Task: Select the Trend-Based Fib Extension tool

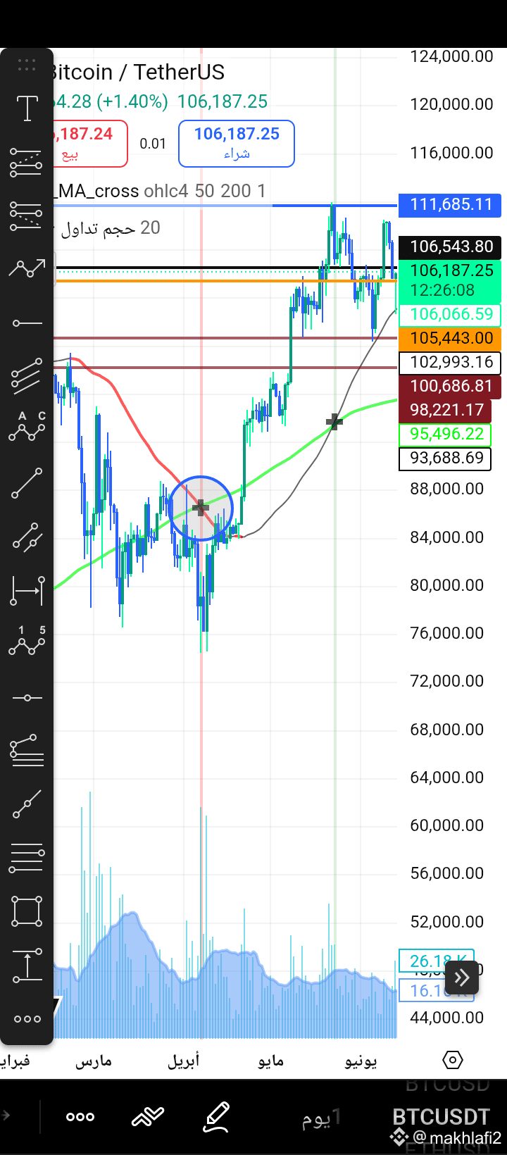Action: tap(27, 751)
